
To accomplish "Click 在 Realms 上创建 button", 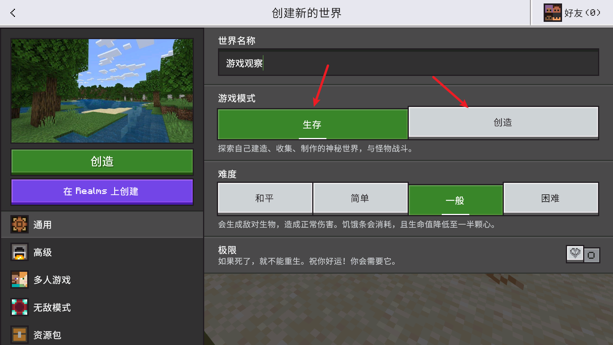I will pyautogui.click(x=102, y=191).
